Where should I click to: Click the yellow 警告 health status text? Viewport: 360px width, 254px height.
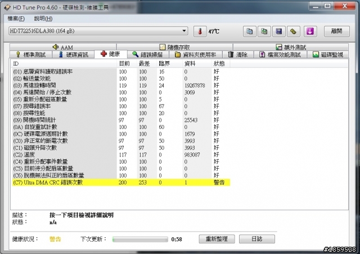[x=55, y=239]
